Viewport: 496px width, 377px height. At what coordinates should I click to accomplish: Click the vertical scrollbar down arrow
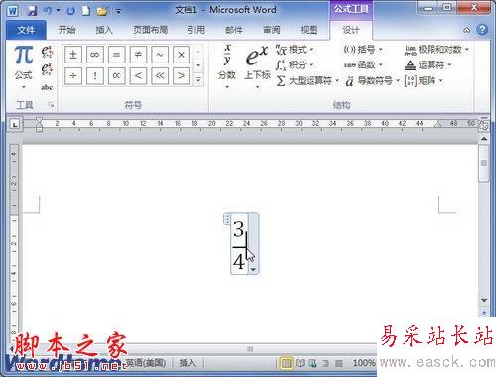tap(484, 300)
